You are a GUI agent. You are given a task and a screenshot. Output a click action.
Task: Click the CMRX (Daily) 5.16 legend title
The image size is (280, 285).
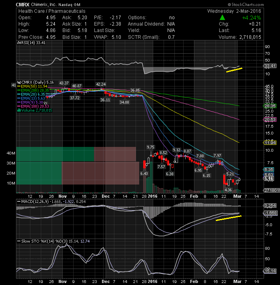(38, 82)
